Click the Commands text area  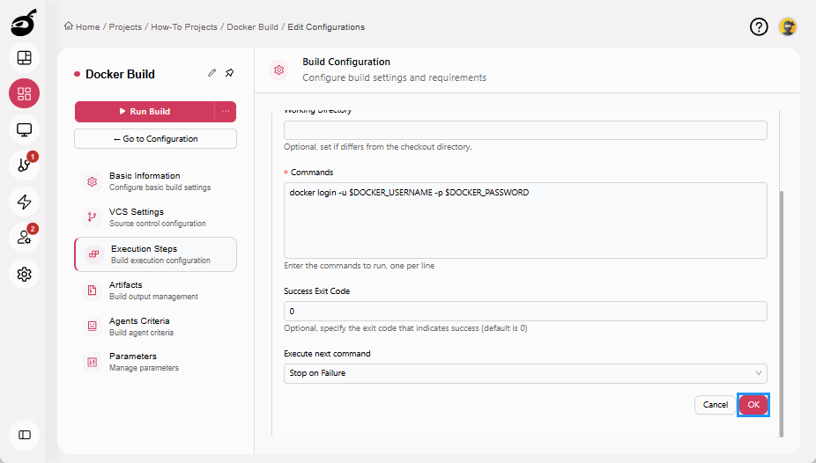click(x=525, y=220)
